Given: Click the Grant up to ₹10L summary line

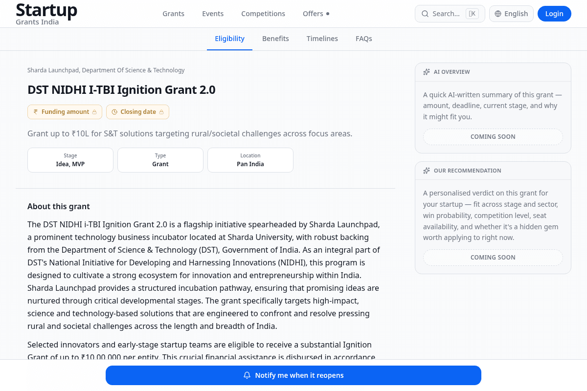Looking at the screenshot, I should coord(190,133).
